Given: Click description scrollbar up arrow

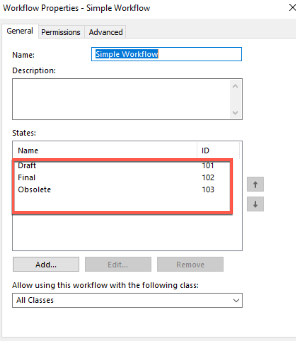Looking at the screenshot, I should click(235, 86).
